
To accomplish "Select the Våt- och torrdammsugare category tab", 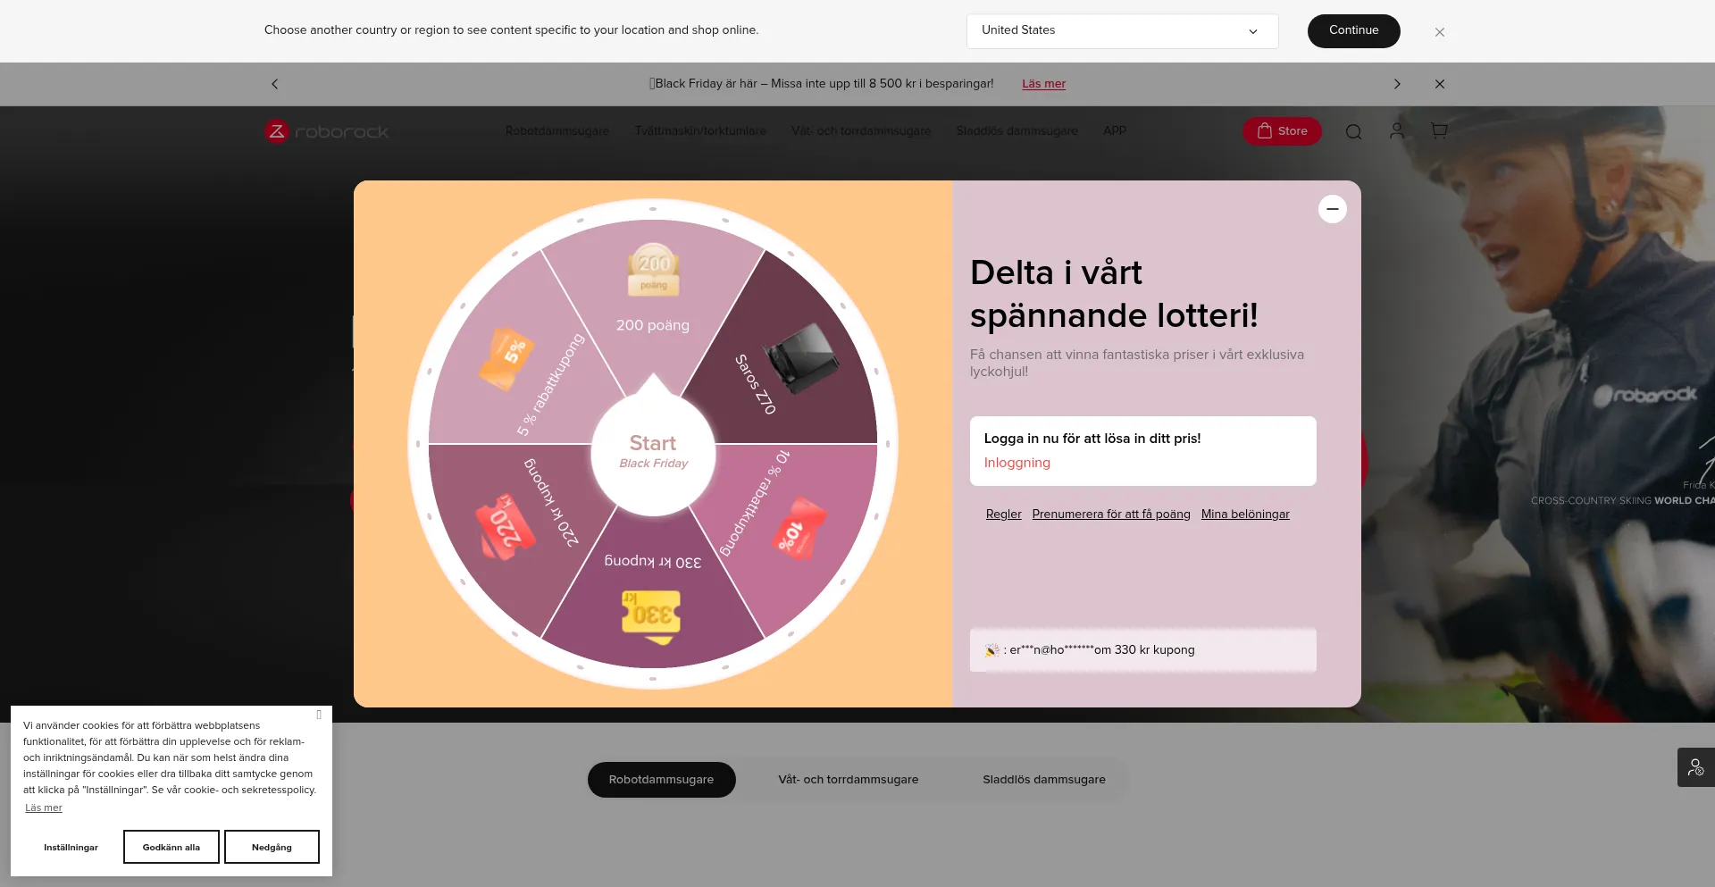I will (x=849, y=780).
